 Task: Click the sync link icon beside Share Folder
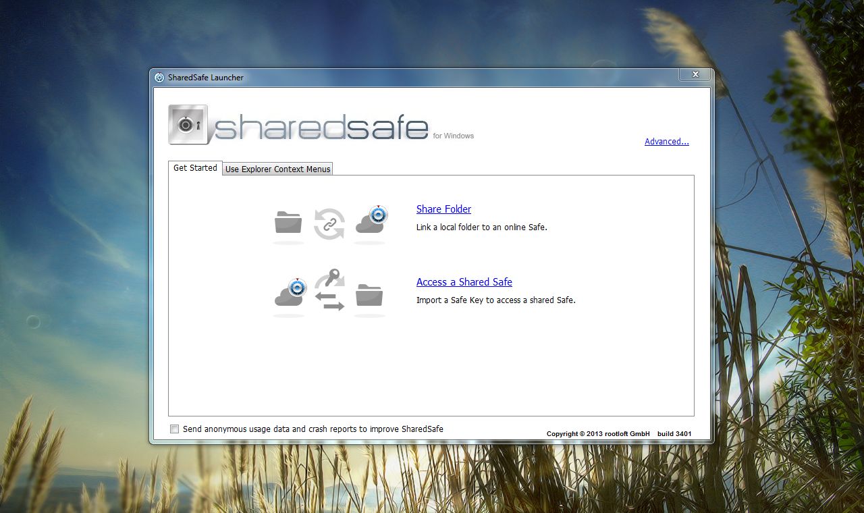click(x=329, y=223)
